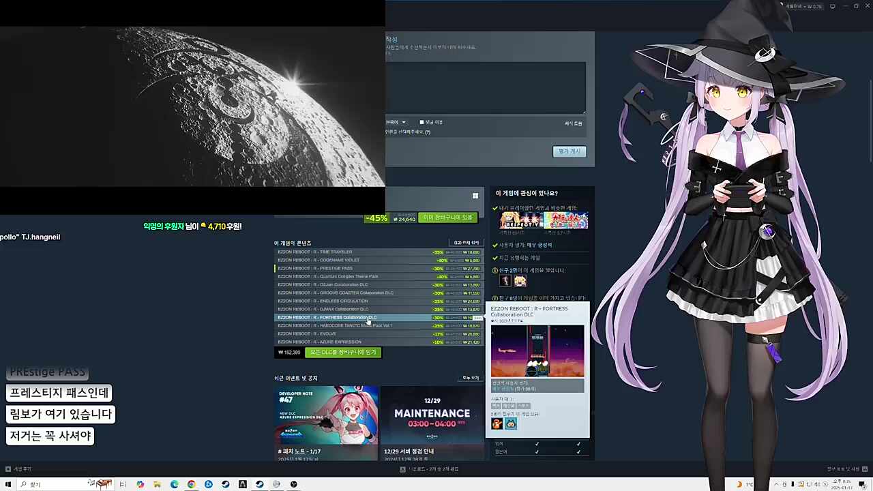Open the ENDLESS CIRCULATION DLC row
This screenshot has height=491, width=873.
[378, 301]
